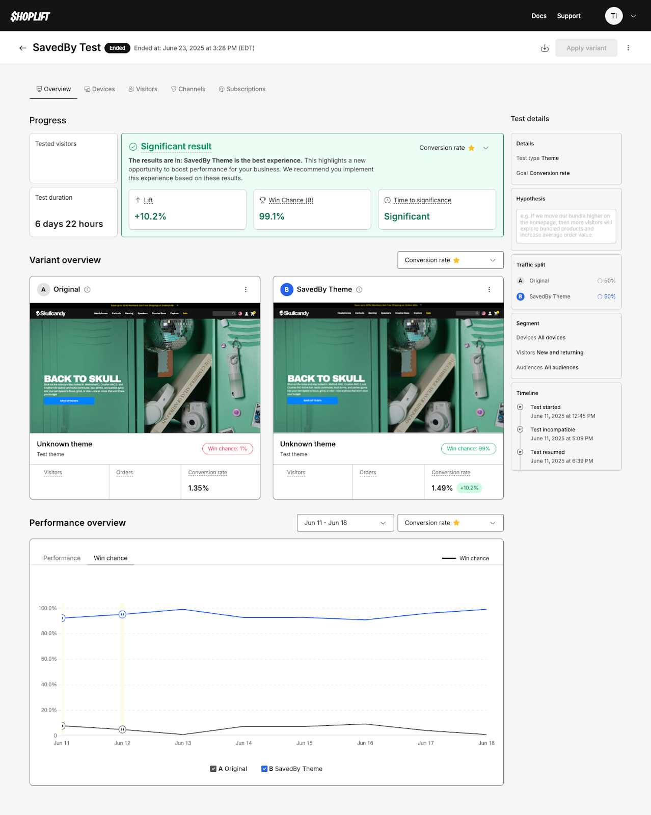The width and height of the screenshot is (651, 815).
Task: Select the Win chance chart tab
Action: pyautogui.click(x=111, y=558)
